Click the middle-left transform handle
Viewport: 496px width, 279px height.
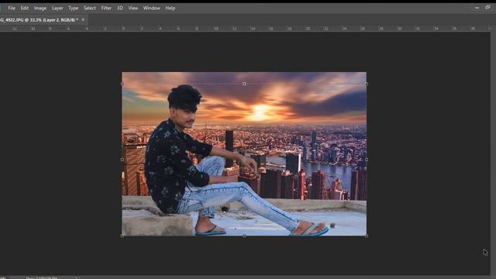122,160
